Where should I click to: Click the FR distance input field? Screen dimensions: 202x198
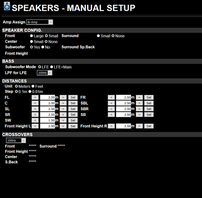(x=124, y=98)
